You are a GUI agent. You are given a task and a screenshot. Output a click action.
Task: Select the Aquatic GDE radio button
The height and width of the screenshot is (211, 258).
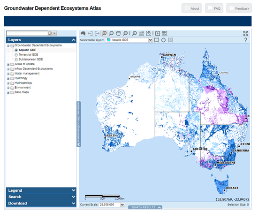pos(16,50)
